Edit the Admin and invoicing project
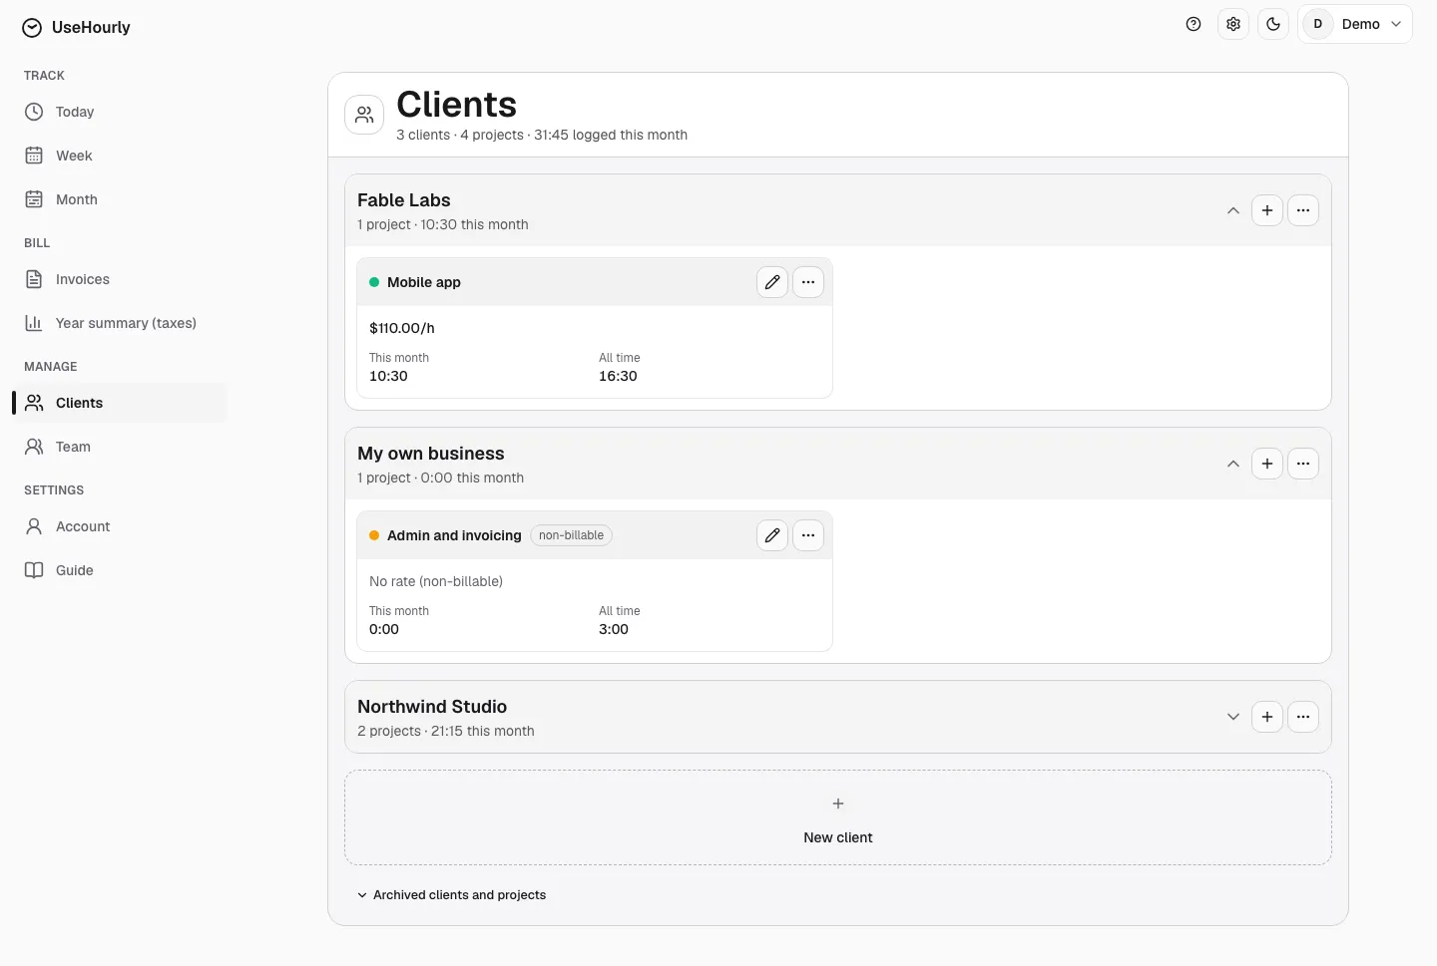1437x966 pixels. [772, 535]
